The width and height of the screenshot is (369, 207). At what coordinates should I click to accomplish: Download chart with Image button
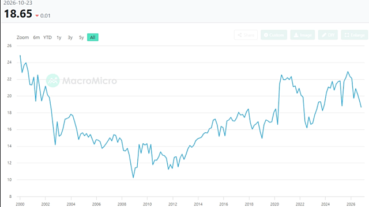pos(302,35)
